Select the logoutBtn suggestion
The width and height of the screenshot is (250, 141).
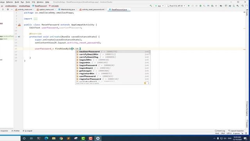[x=113, y=60]
